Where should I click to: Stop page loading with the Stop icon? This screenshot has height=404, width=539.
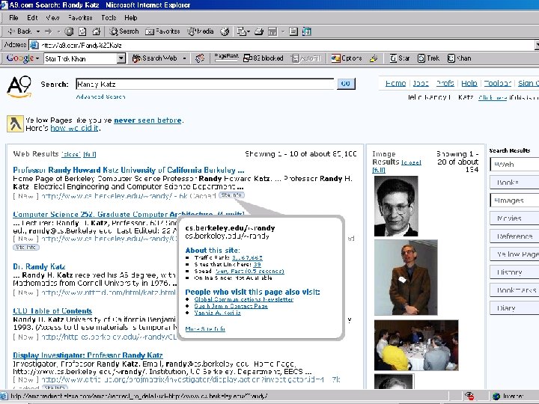tap(69, 31)
